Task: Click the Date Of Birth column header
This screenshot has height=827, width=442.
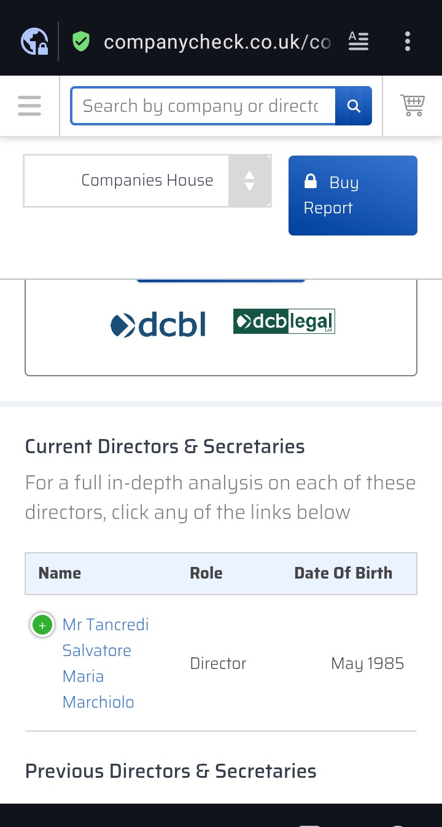Action: pyautogui.click(x=343, y=573)
